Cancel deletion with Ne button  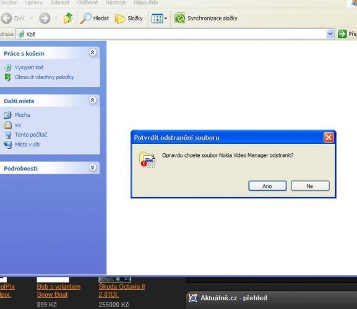point(310,186)
